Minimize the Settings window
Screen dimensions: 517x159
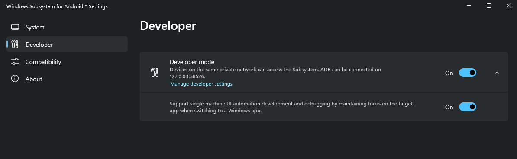(469, 6)
